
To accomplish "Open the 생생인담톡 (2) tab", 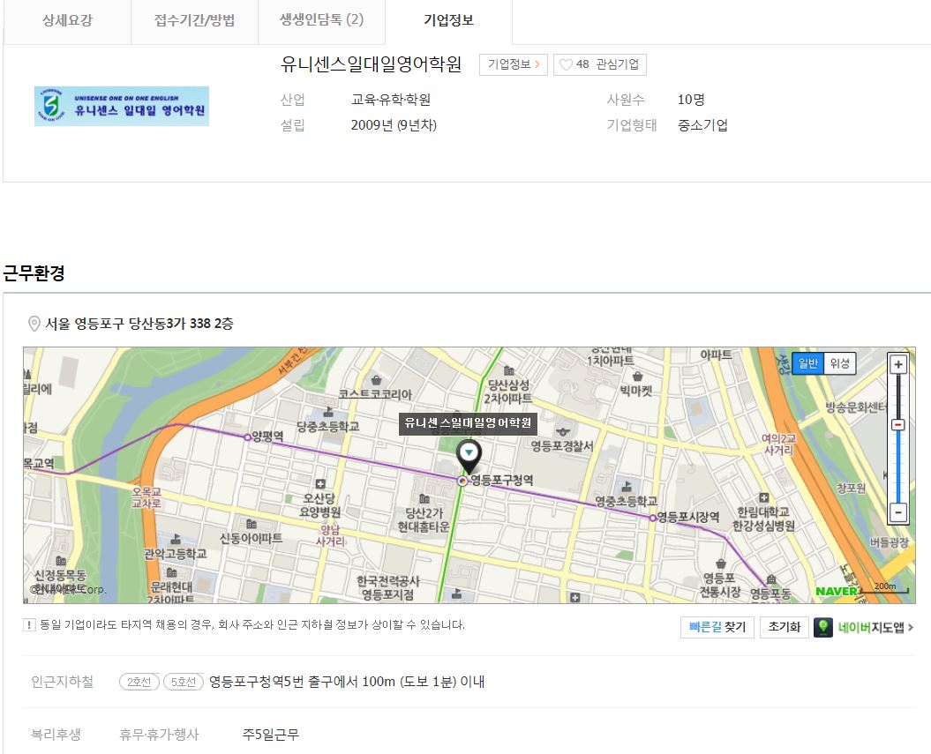I will [x=322, y=21].
